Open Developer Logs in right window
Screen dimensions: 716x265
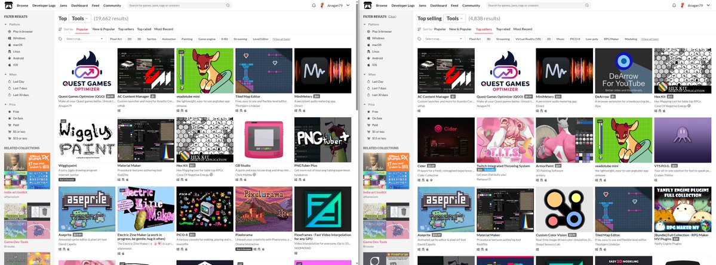[402, 5]
